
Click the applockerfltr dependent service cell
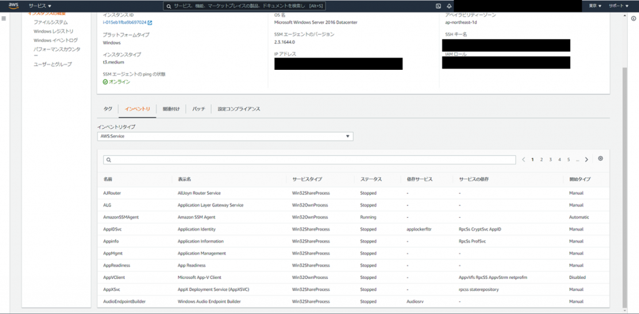(419, 229)
